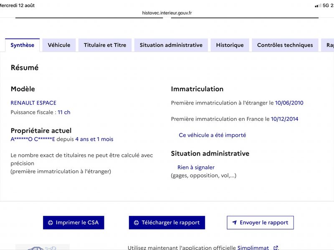Click the 10/12/2014 France registration date
Viewport: 334px width, 250px height.
(x=284, y=119)
